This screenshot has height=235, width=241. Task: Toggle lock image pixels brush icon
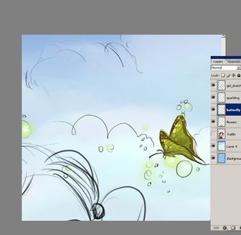click(x=229, y=75)
